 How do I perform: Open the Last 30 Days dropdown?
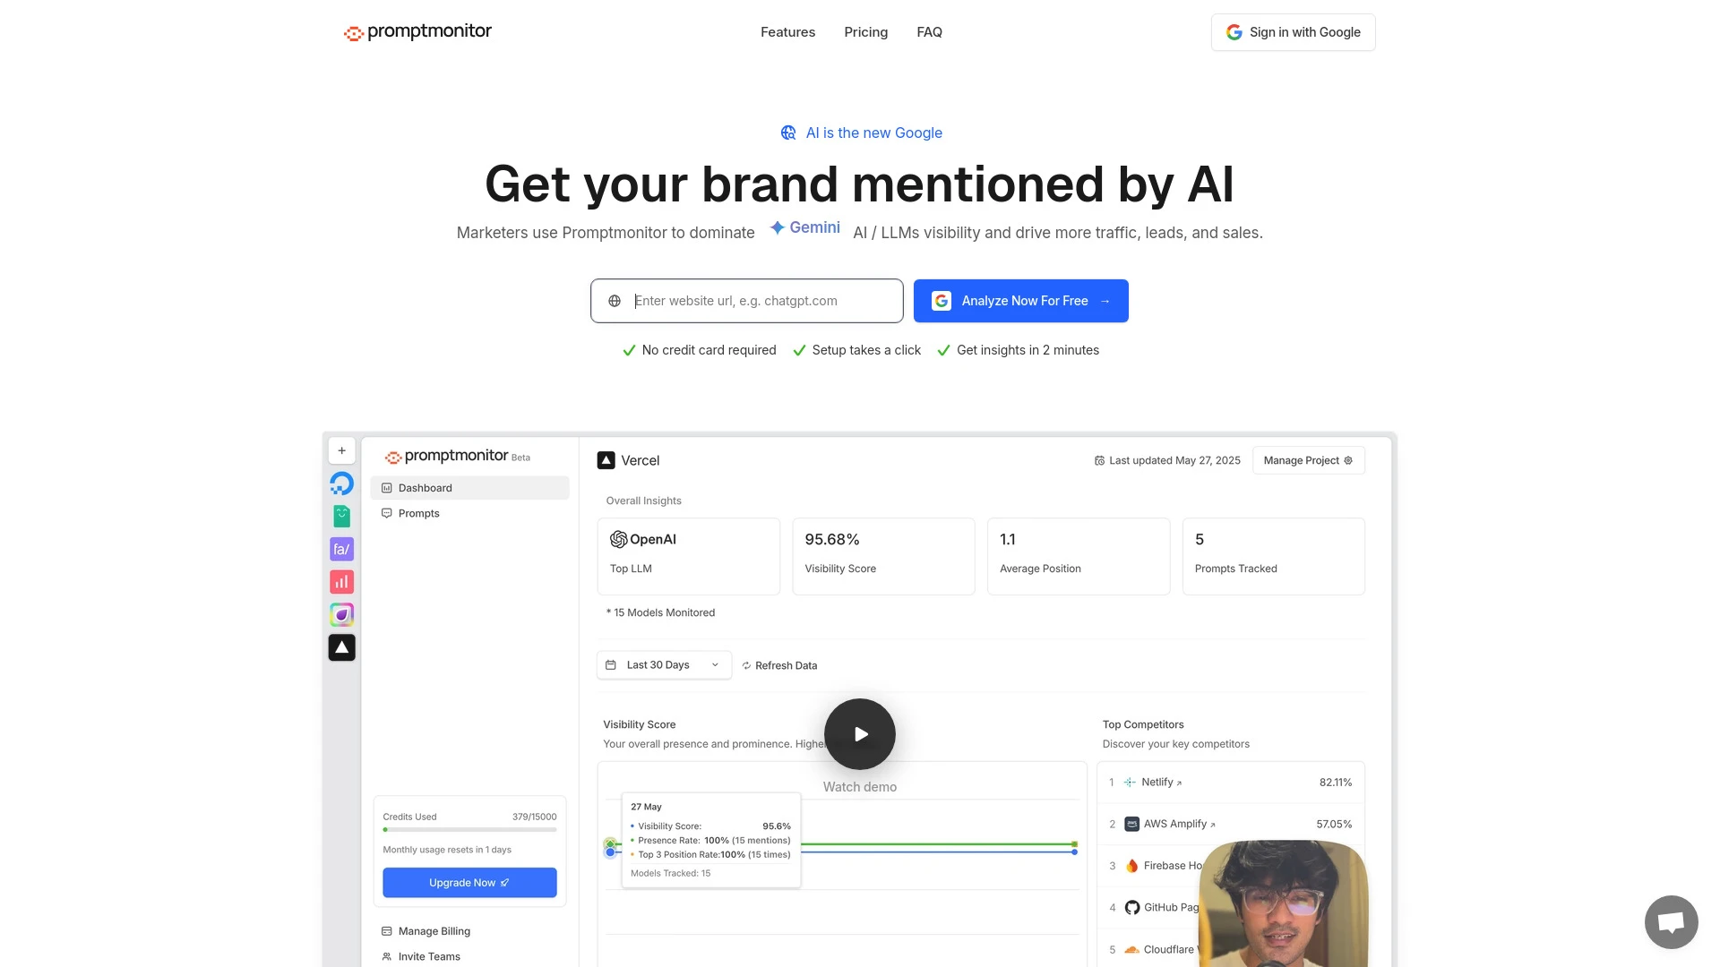click(x=664, y=664)
